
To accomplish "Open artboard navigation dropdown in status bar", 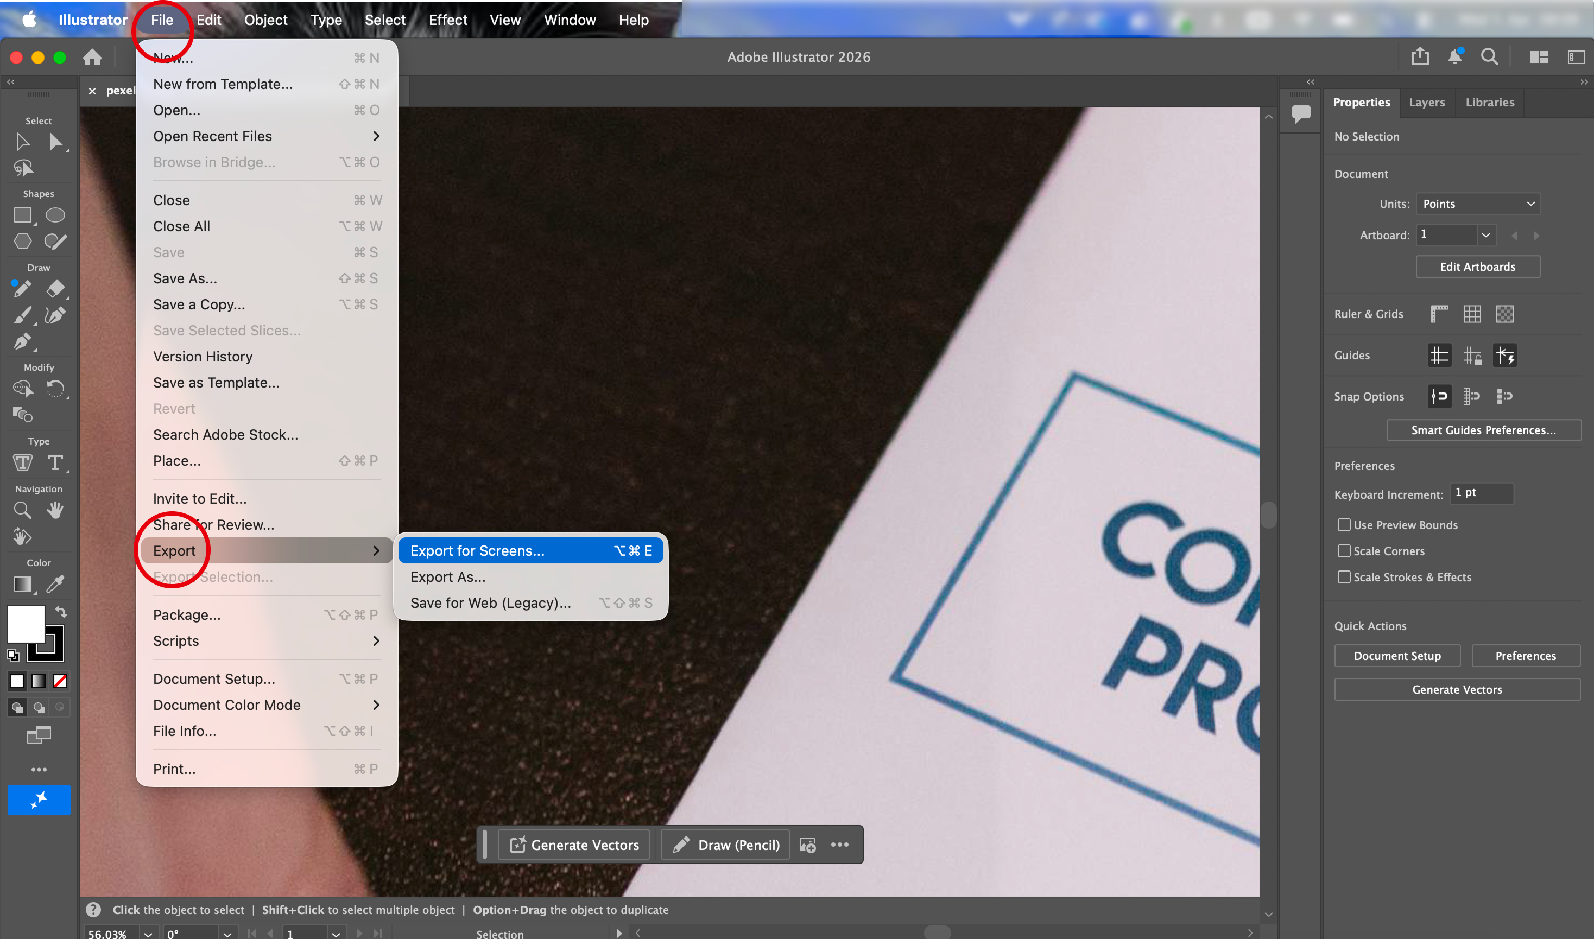I will (x=336, y=934).
